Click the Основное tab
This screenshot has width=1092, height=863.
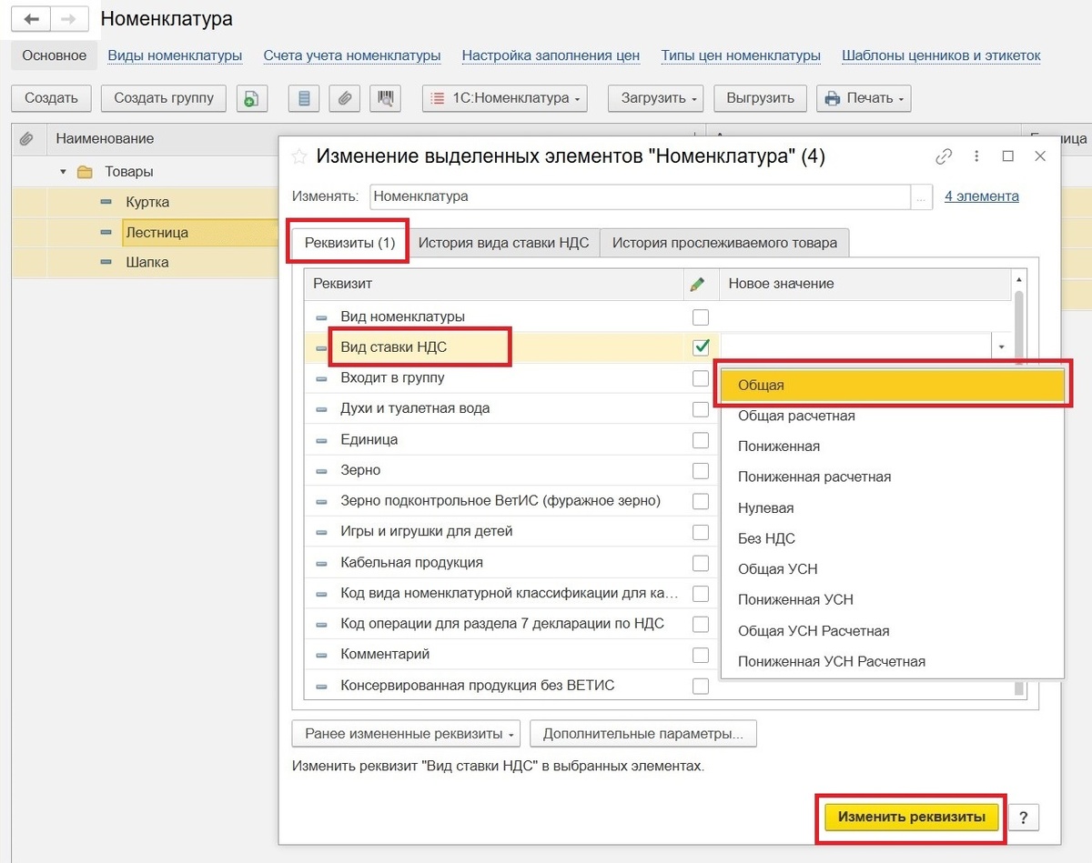coord(55,55)
